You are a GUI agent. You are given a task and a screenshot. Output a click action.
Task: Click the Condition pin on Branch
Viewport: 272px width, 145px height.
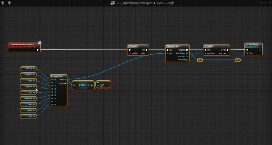[x=130, y=53]
